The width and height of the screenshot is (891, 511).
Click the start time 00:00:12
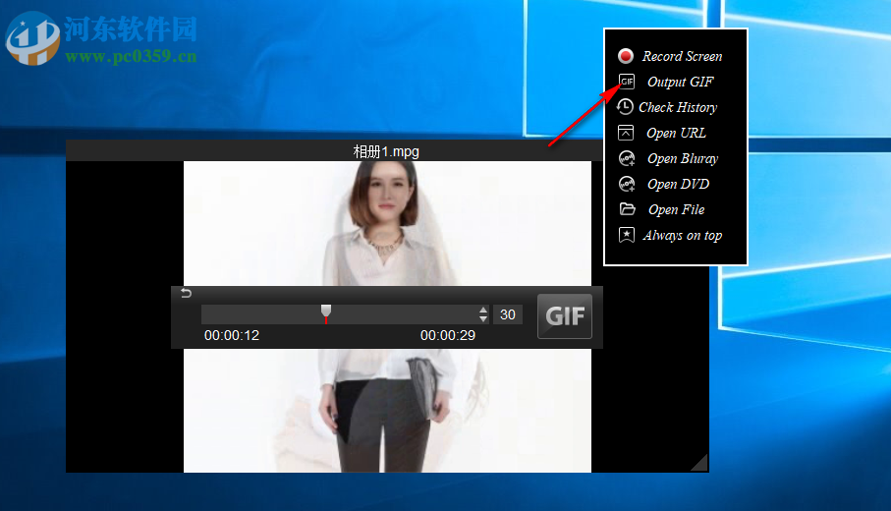click(232, 335)
